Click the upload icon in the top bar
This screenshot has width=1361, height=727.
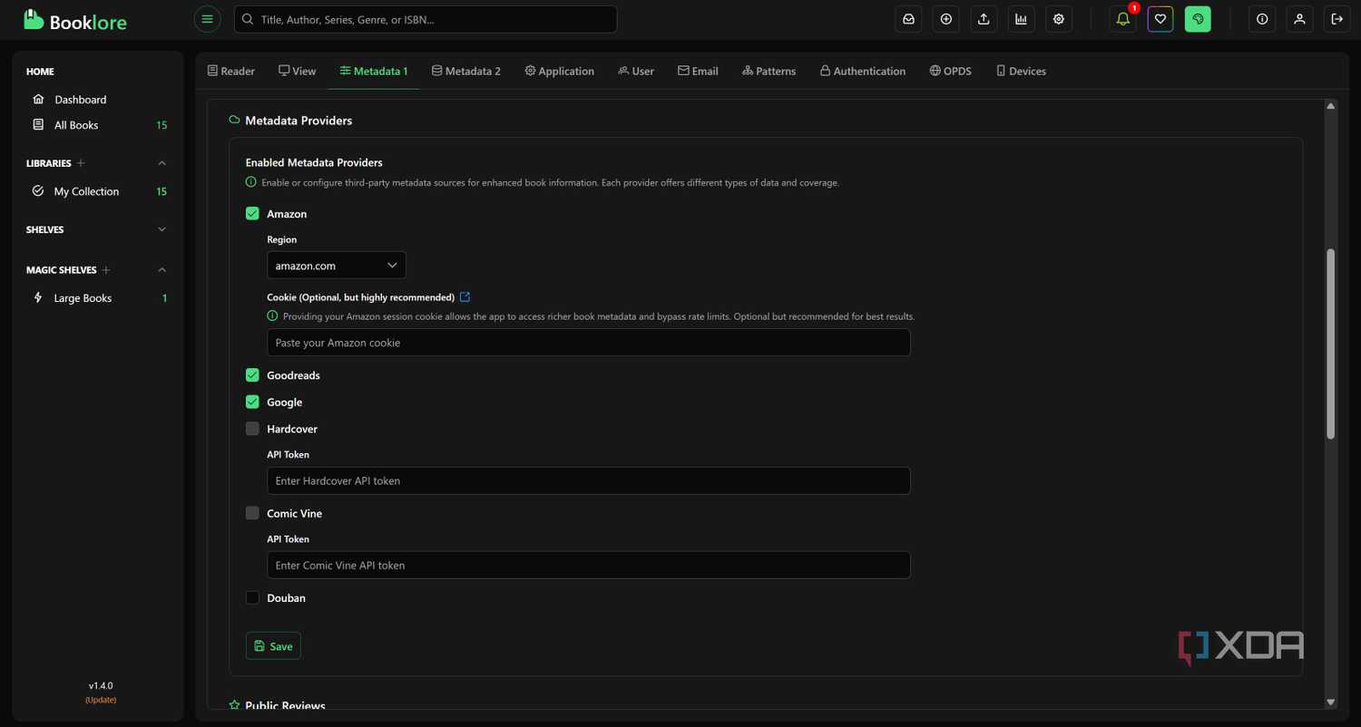point(984,19)
